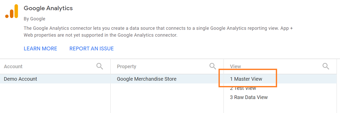Select the Google Merchandise Store property
Screen dimensions: 340x113
(146, 79)
